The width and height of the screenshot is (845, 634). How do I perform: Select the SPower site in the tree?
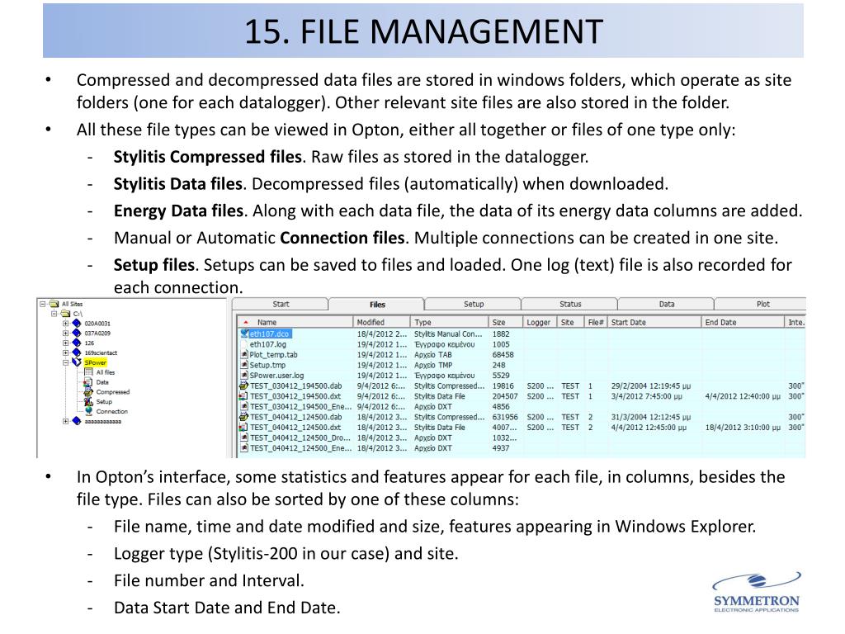pyautogui.click(x=96, y=362)
